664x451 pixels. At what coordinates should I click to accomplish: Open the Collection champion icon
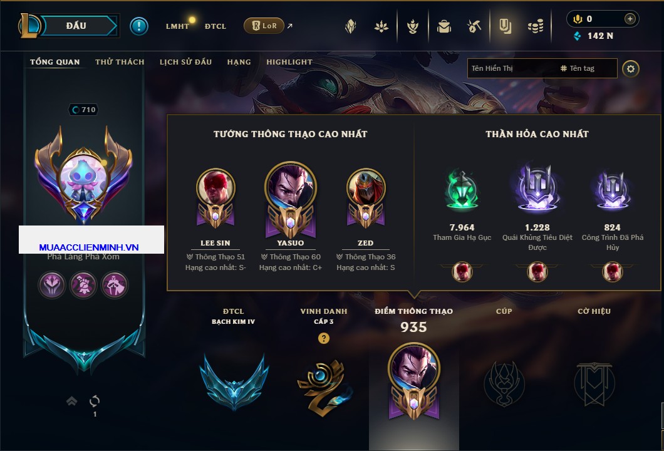350,27
